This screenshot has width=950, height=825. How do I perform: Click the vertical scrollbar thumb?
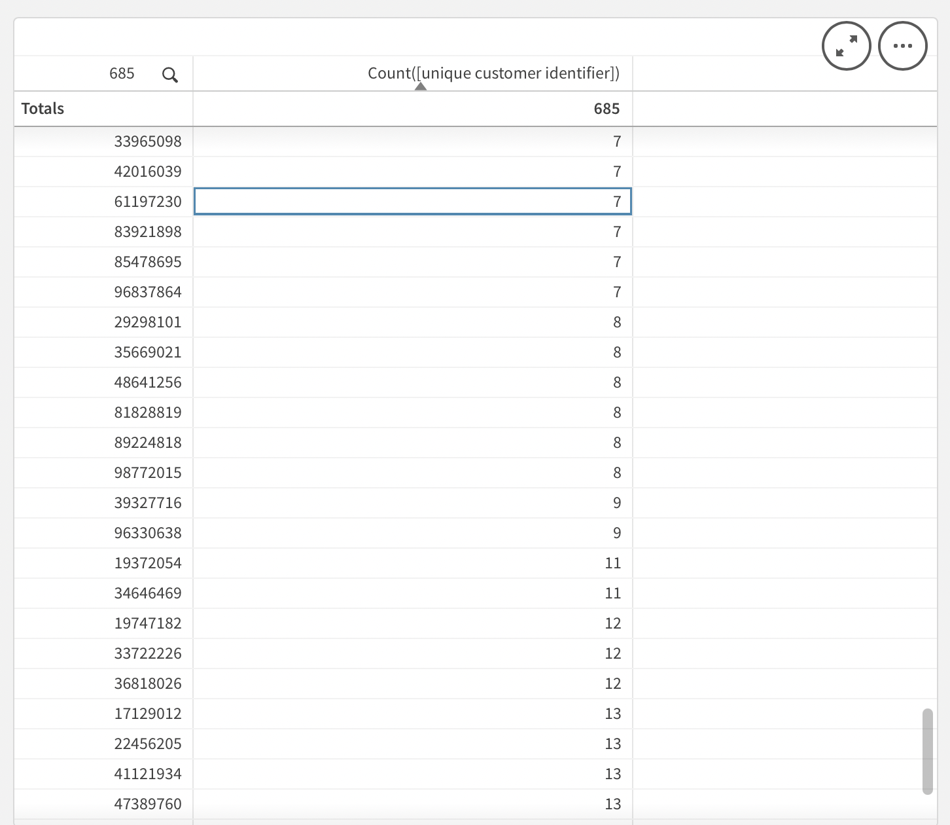(x=927, y=751)
